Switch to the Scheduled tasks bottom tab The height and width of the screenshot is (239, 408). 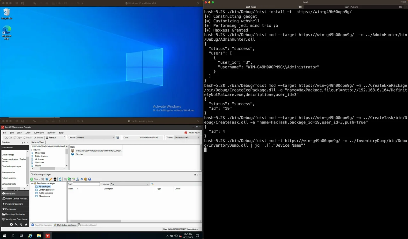click(x=87, y=225)
